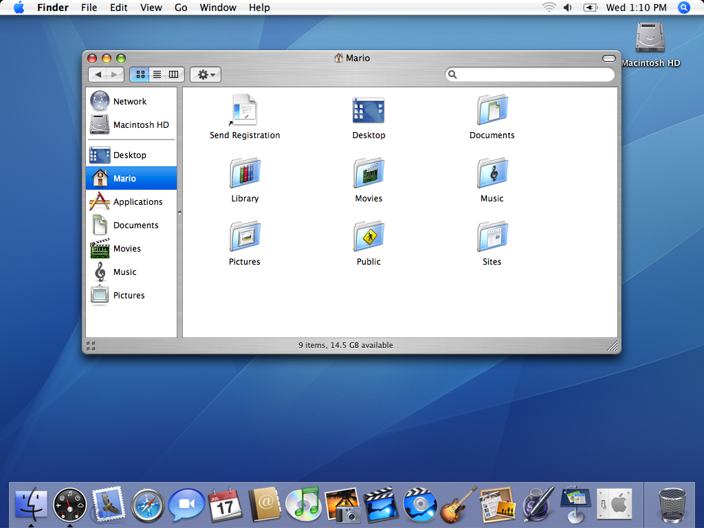Image resolution: width=704 pixels, height=528 pixels.
Task: Launch GarageBand from the Dock
Action: pyautogui.click(x=458, y=505)
